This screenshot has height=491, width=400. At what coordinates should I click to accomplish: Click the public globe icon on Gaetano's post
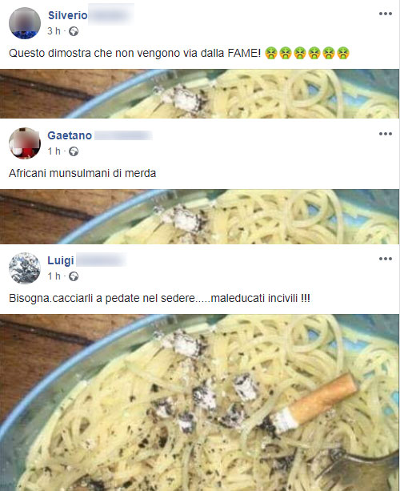(74, 151)
